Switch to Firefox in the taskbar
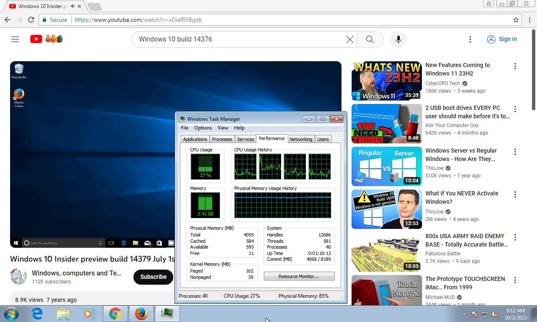 141,314
